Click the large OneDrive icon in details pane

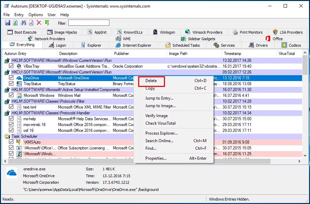click(x=12, y=173)
